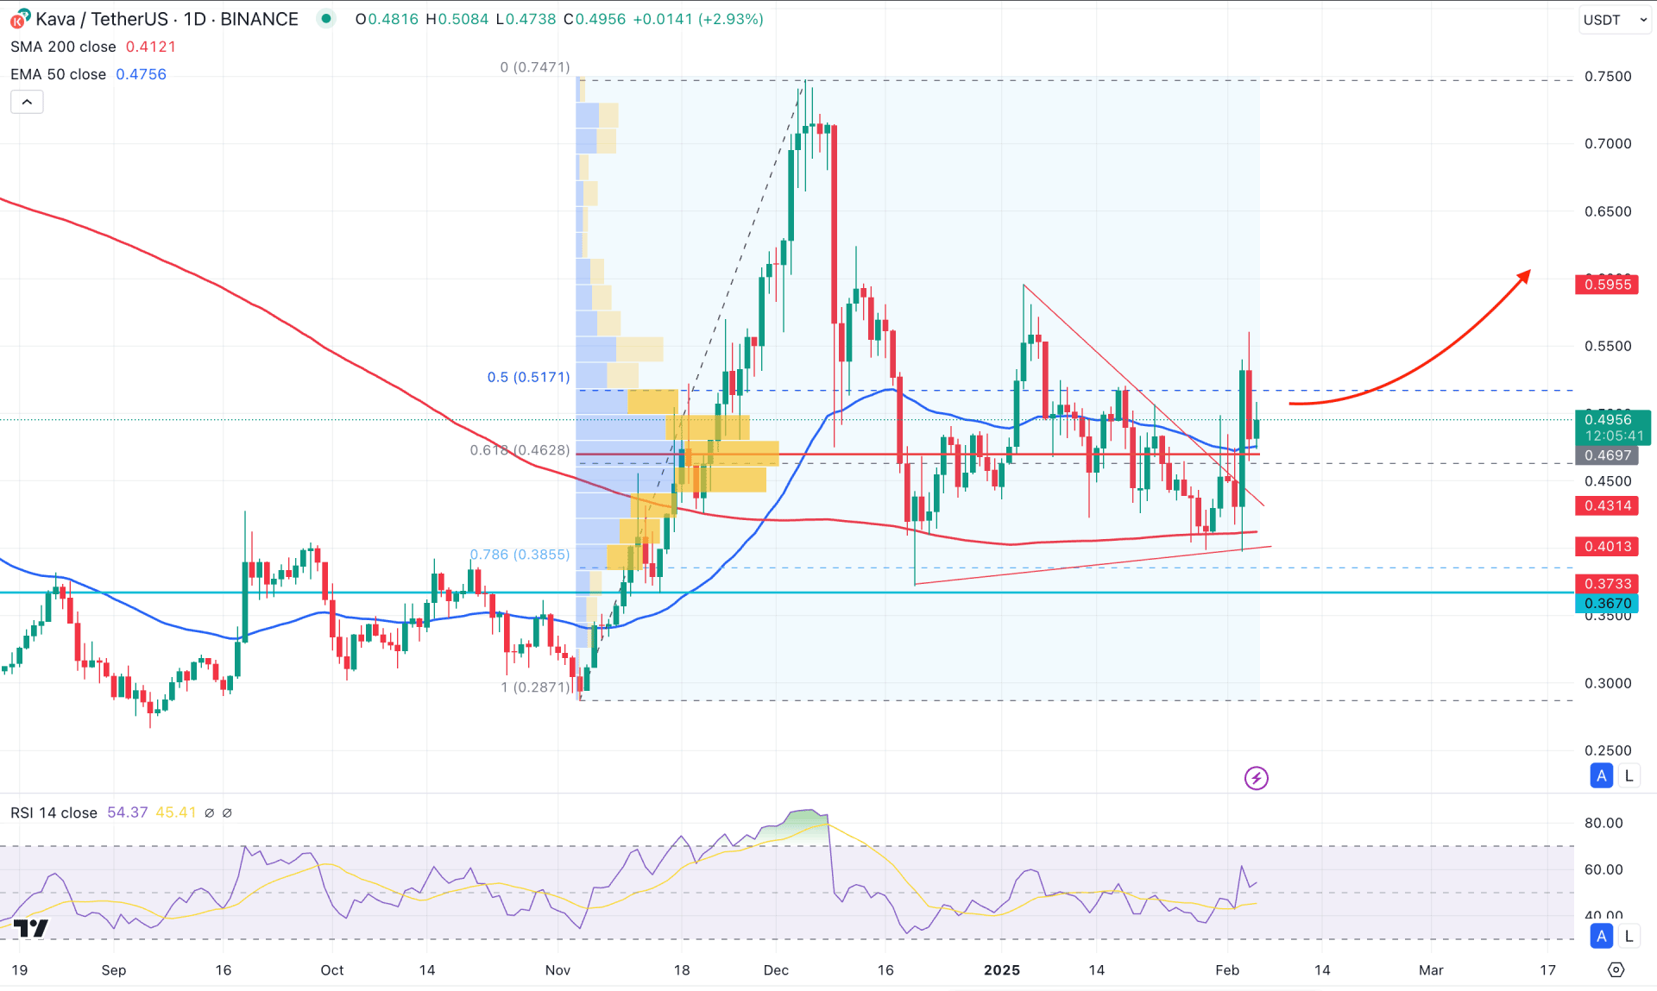Screen dimensions: 1657x991
Task: Open the lightning bolt event marker
Action: (x=1256, y=778)
